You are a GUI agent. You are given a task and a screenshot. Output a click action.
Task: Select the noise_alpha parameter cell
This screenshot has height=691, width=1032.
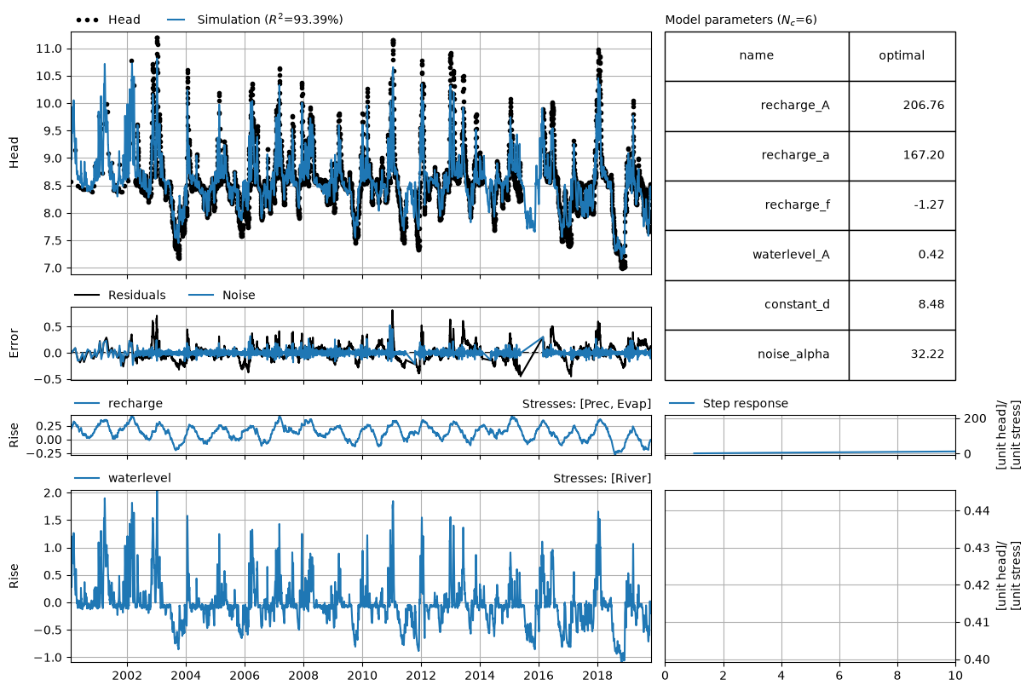click(757, 354)
